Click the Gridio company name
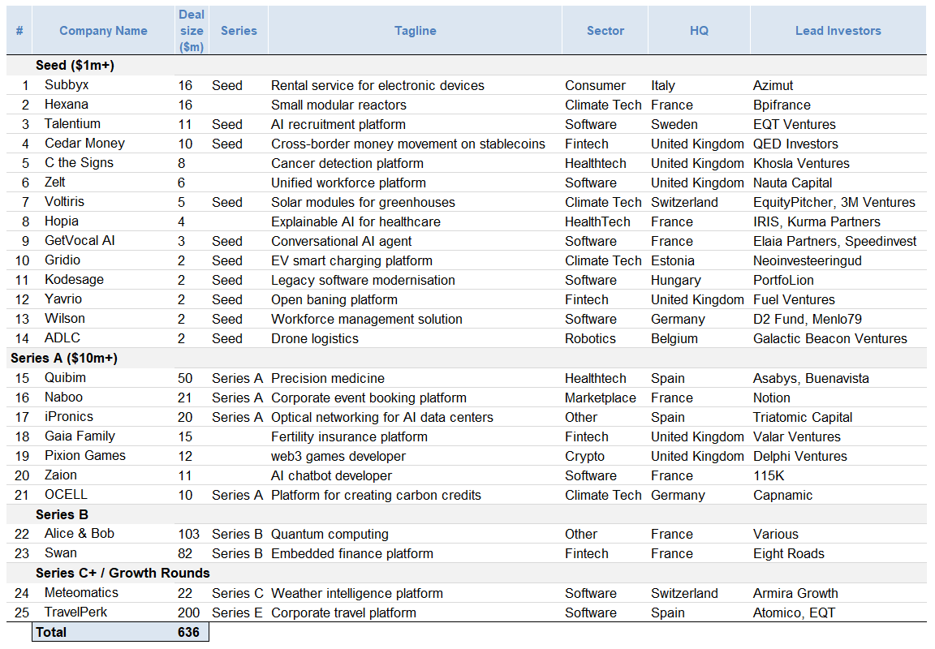This screenshot has height=649, width=935. pos(62,260)
